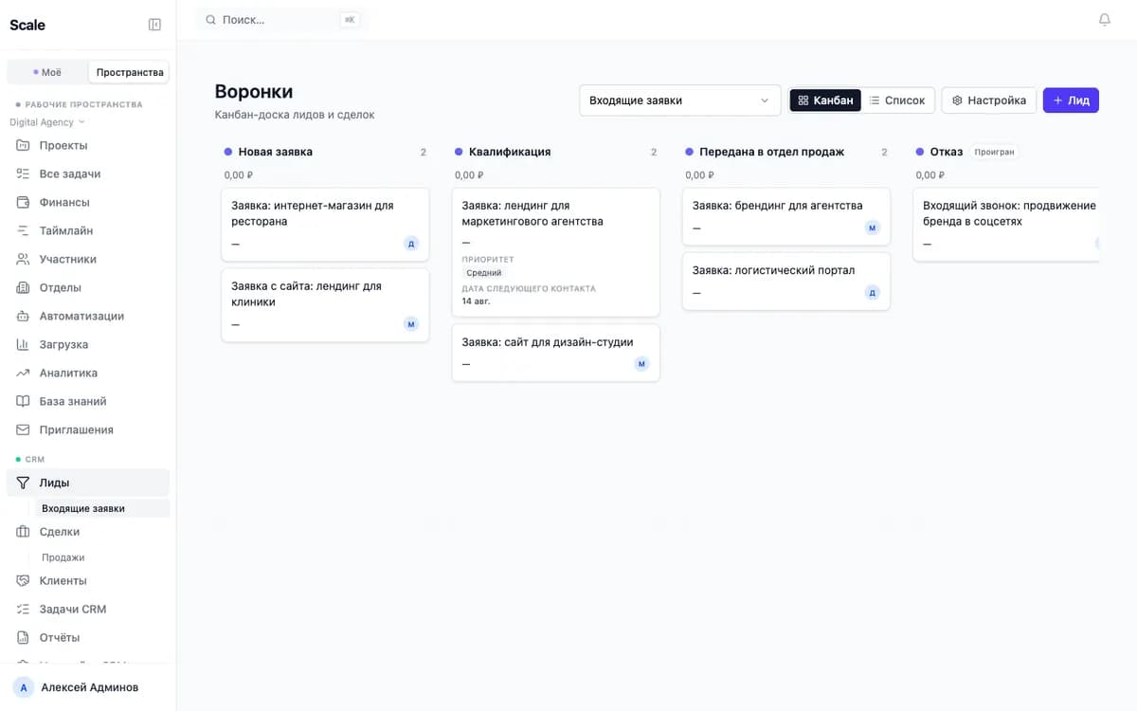The width and height of the screenshot is (1137, 711).
Task: Click the Scale logo
Action: click(x=27, y=25)
